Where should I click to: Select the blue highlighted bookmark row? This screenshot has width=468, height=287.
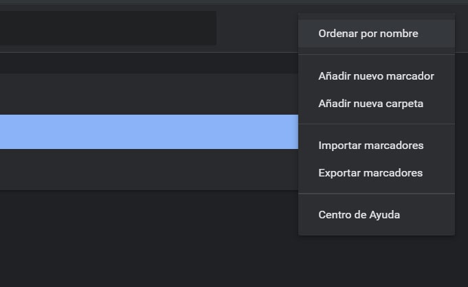(x=148, y=131)
